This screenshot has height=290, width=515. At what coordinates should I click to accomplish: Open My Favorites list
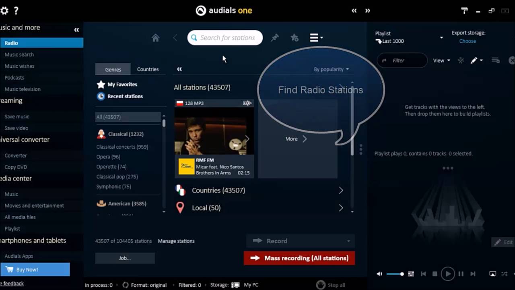(117, 84)
